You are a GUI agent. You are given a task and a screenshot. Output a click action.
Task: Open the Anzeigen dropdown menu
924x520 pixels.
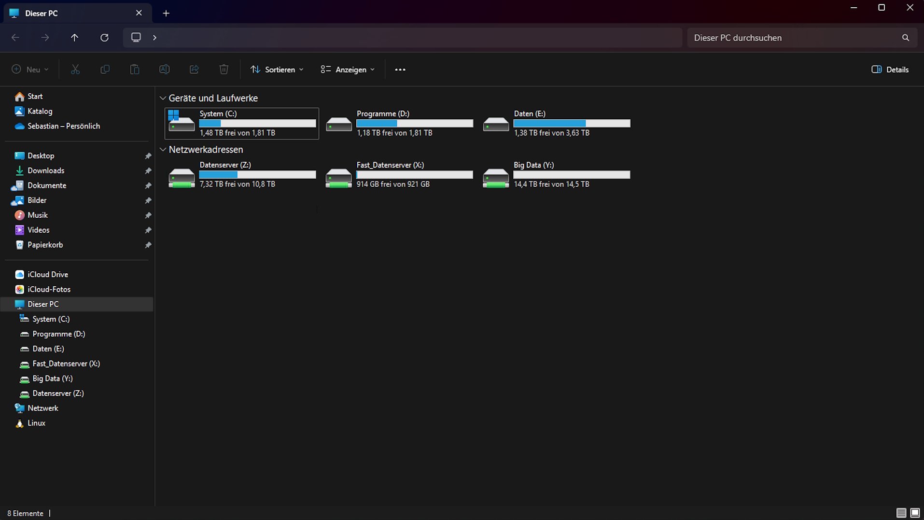click(348, 70)
